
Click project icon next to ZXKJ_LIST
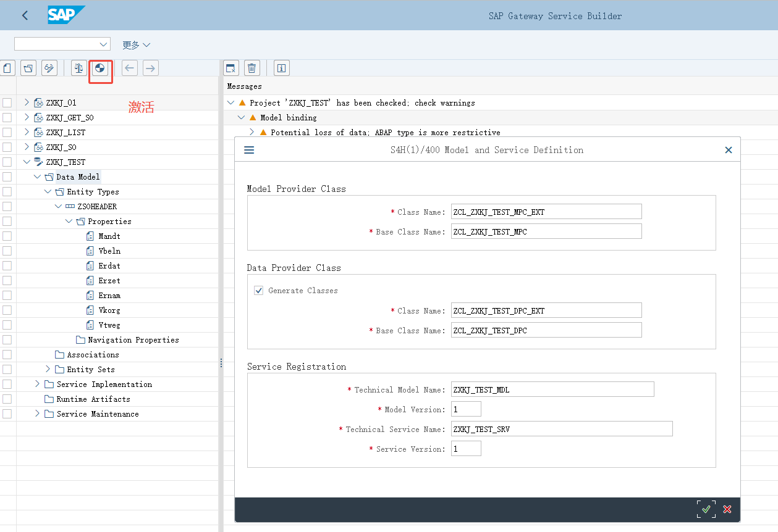pos(38,132)
